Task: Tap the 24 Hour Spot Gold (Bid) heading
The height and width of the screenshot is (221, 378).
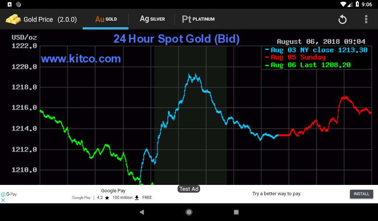Action: 176,39
